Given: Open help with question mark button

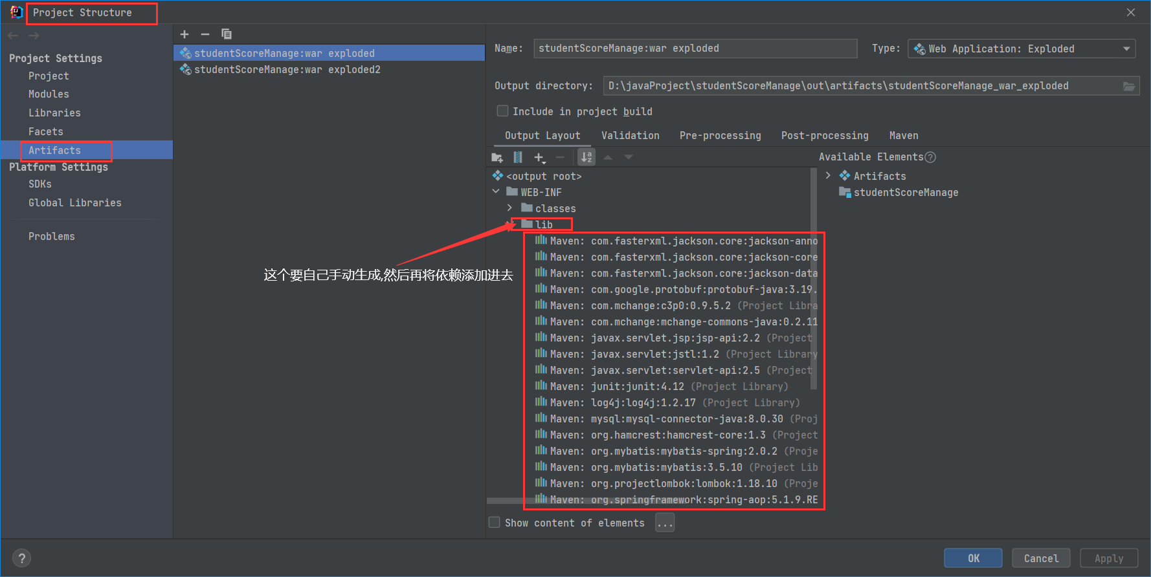Looking at the screenshot, I should 22,558.
